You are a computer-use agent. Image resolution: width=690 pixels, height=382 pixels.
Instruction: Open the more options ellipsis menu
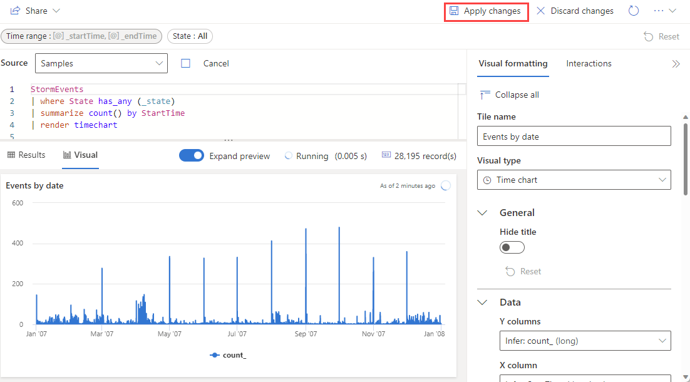click(x=659, y=11)
